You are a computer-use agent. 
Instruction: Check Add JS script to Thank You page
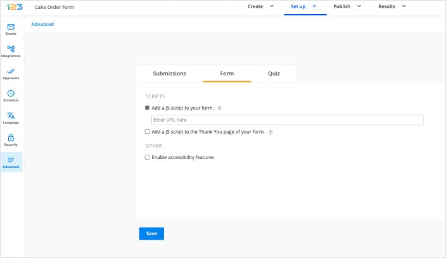pos(147,132)
